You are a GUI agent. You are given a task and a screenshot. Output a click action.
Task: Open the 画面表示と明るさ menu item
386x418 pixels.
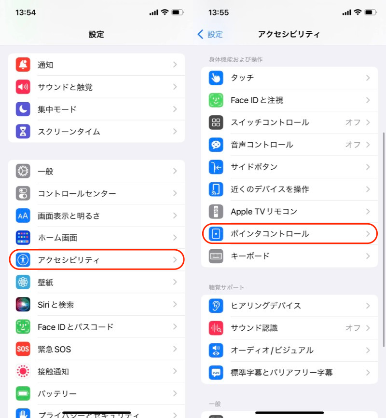point(96,216)
